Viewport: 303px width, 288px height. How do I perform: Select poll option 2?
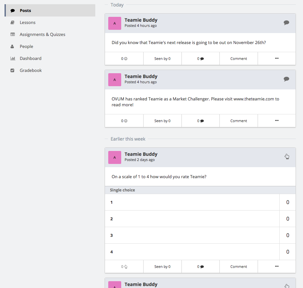click(192, 219)
